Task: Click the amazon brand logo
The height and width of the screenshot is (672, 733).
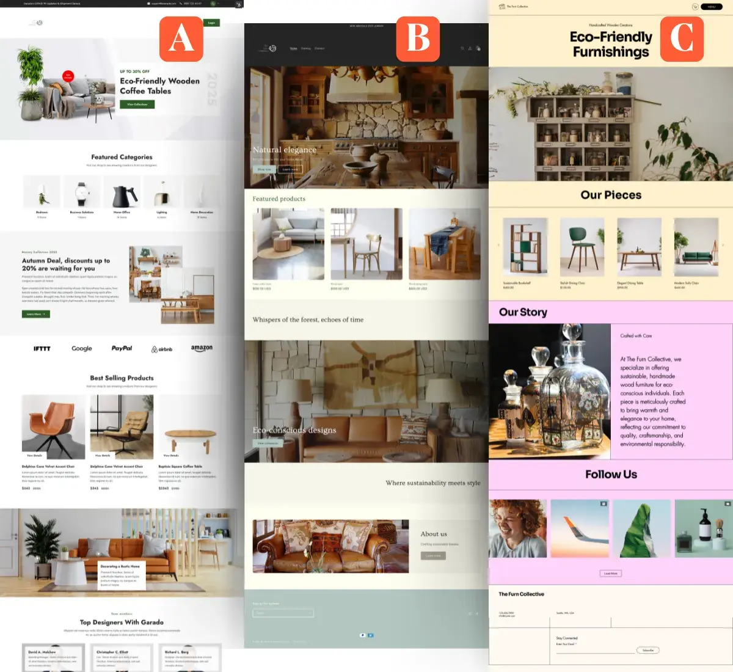Action: click(x=202, y=348)
